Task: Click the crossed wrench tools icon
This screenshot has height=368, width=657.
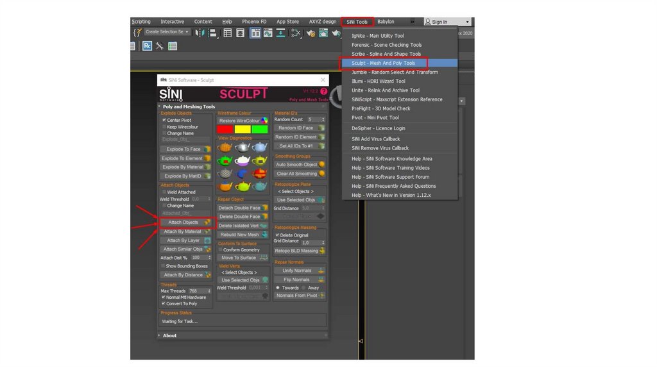Action: click(x=160, y=46)
